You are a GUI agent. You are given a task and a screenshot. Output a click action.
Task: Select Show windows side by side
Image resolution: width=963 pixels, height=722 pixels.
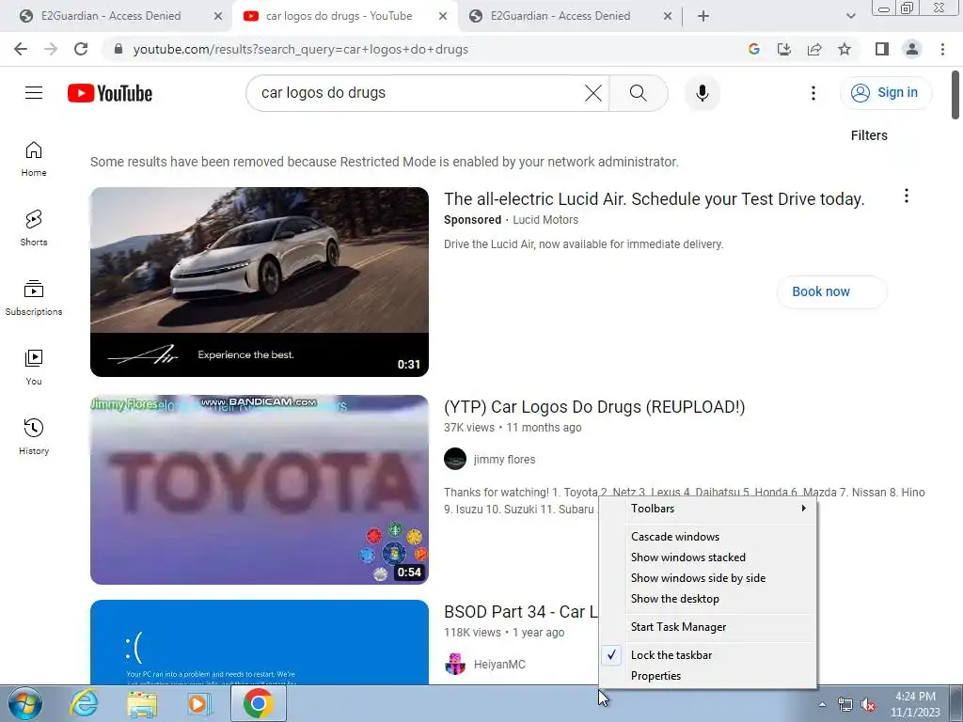click(x=708, y=578)
